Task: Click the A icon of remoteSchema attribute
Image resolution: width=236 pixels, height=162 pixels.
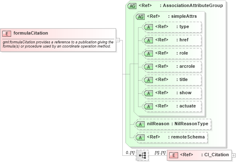Action: click(x=140, y=138)
